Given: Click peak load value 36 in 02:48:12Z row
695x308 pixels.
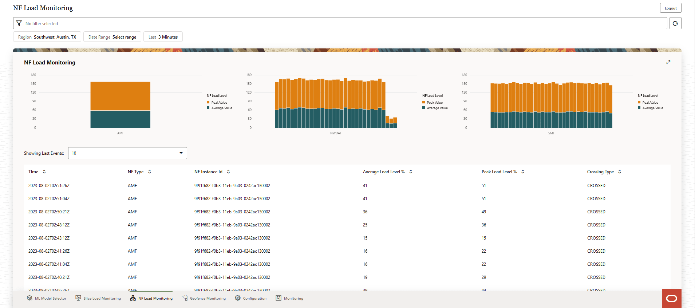Looking at the screenshot, I should tap(484, 225).
